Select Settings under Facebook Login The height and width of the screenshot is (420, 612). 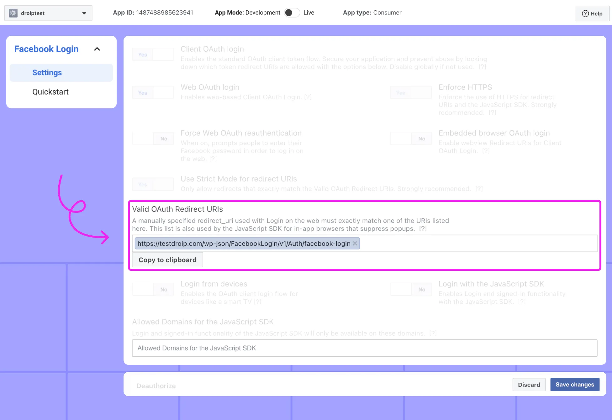pyautogui.click(x=47, y=72)
